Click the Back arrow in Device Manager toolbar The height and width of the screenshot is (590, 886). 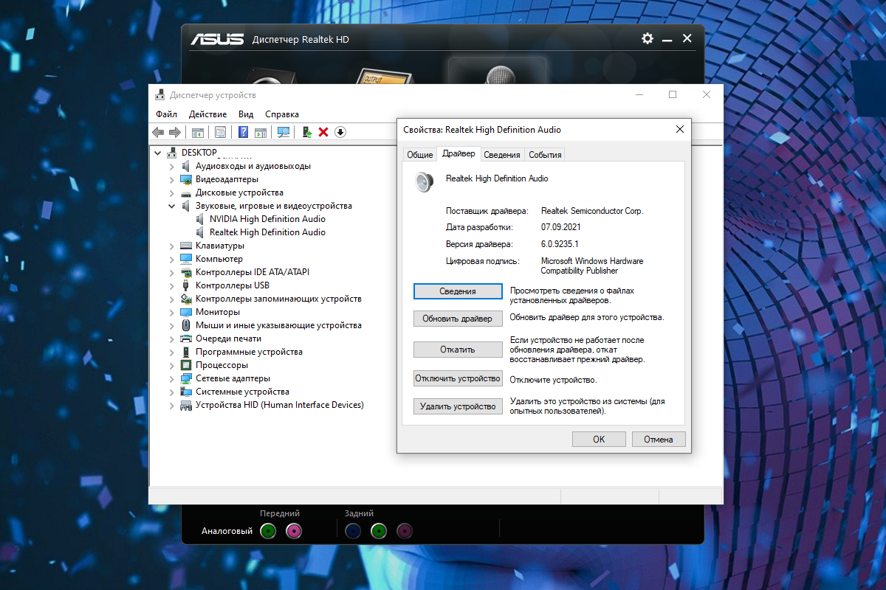158,132
